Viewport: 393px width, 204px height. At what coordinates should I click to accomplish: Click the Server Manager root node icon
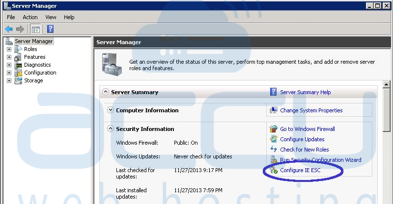[x=9, y=41]
